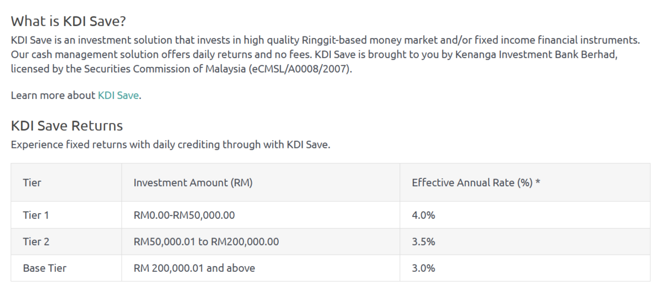Select the "Investment Amount (RM)" column header

(x=193, y=182)
